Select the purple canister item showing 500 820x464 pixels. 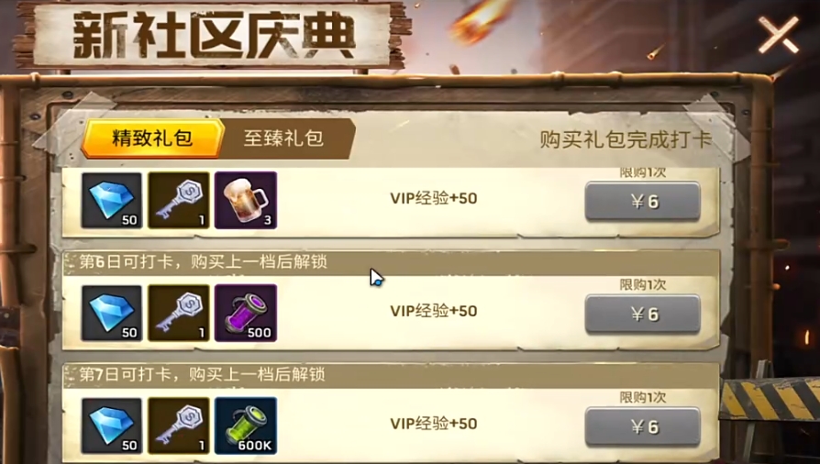(246, 313)
